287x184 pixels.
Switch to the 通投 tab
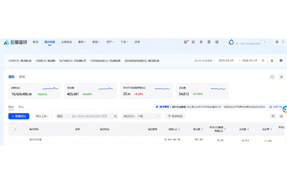tap(11, 77)
